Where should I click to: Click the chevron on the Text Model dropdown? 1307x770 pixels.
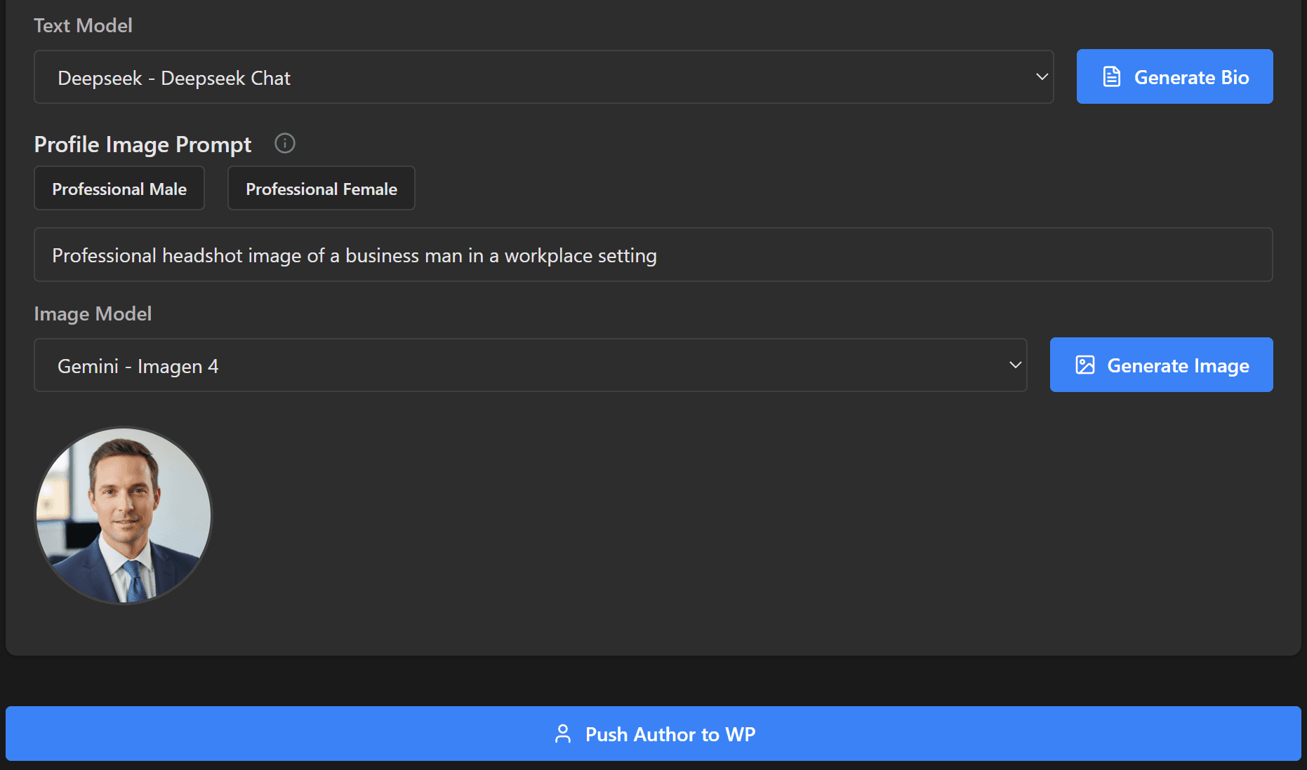1042,77
